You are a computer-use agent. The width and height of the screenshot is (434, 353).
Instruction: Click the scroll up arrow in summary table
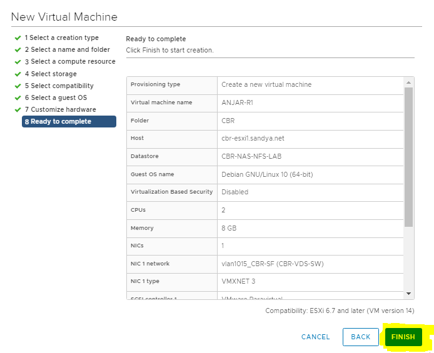(x=409, y=81)
